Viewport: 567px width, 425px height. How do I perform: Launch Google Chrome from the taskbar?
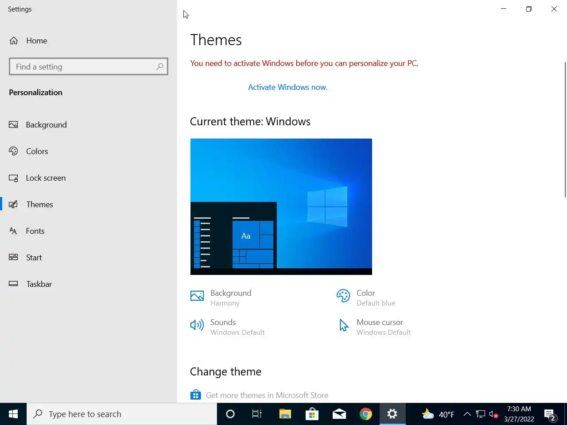(366, 414)
